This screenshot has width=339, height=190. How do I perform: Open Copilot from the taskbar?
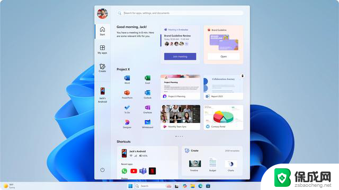pyautogui.click(x=185, y=186)
